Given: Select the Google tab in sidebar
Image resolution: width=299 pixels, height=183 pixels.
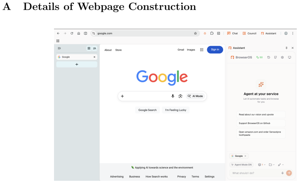Looking at the screenshot, I should click(x=77, y=57).
